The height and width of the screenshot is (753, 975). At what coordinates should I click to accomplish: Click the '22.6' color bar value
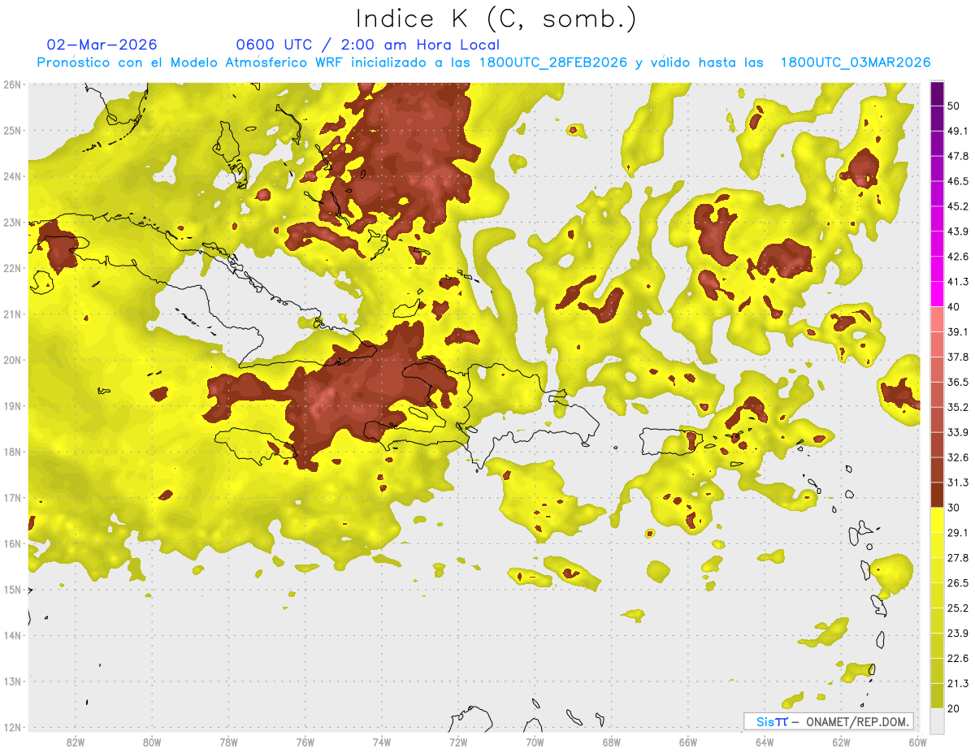[x=957, y=658]
